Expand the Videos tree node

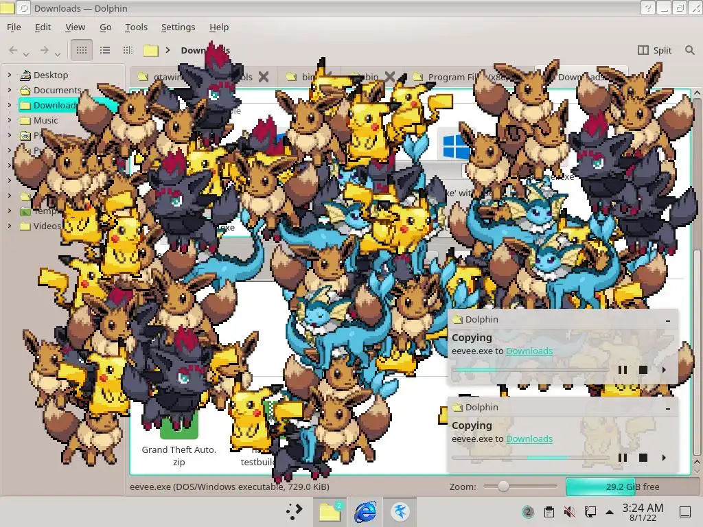click(10, 226)
